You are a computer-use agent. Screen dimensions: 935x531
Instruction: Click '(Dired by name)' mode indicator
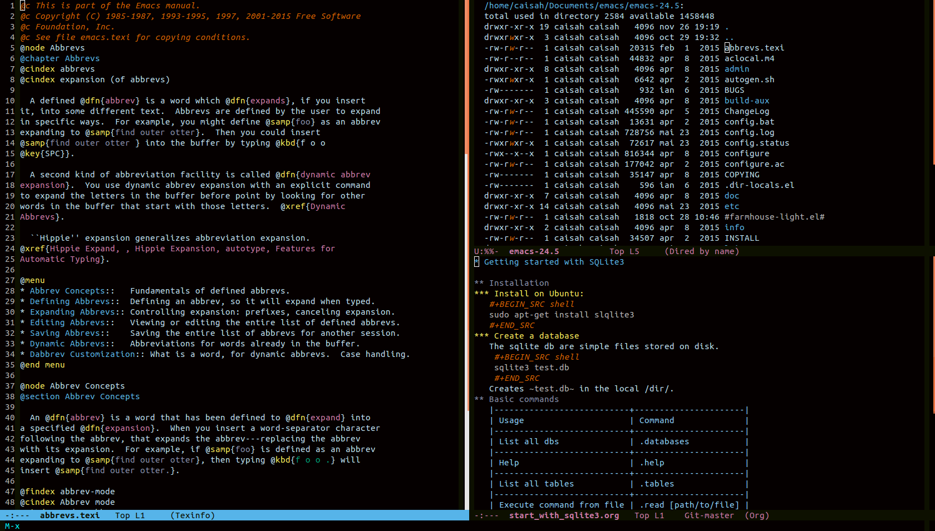coord(702,251)
